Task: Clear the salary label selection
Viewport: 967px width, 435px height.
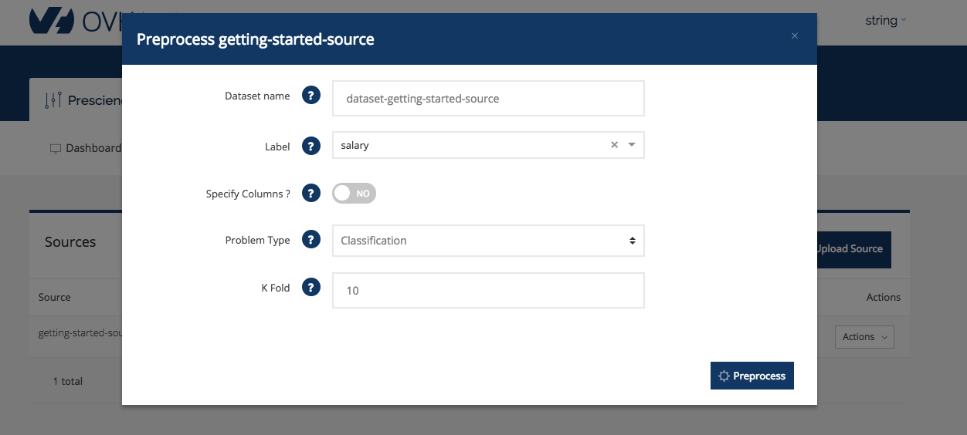Action: 614,145
